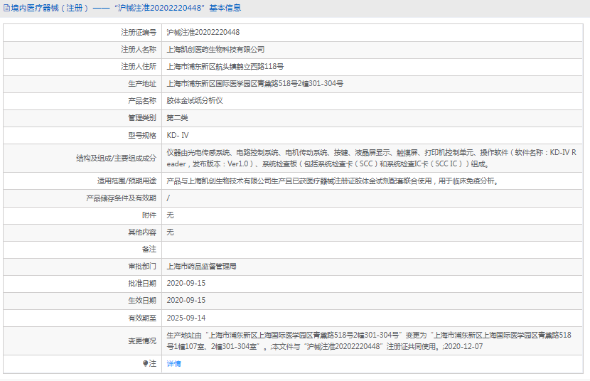Screen dimensions: 590x381
Task: Open the 详情 details link
Action: tap(173, 364)
